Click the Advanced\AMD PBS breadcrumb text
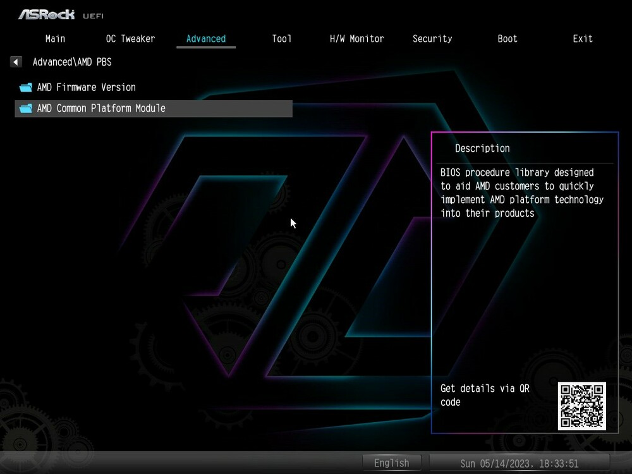This screenshot has height=474, width=632. pos(72,62)
